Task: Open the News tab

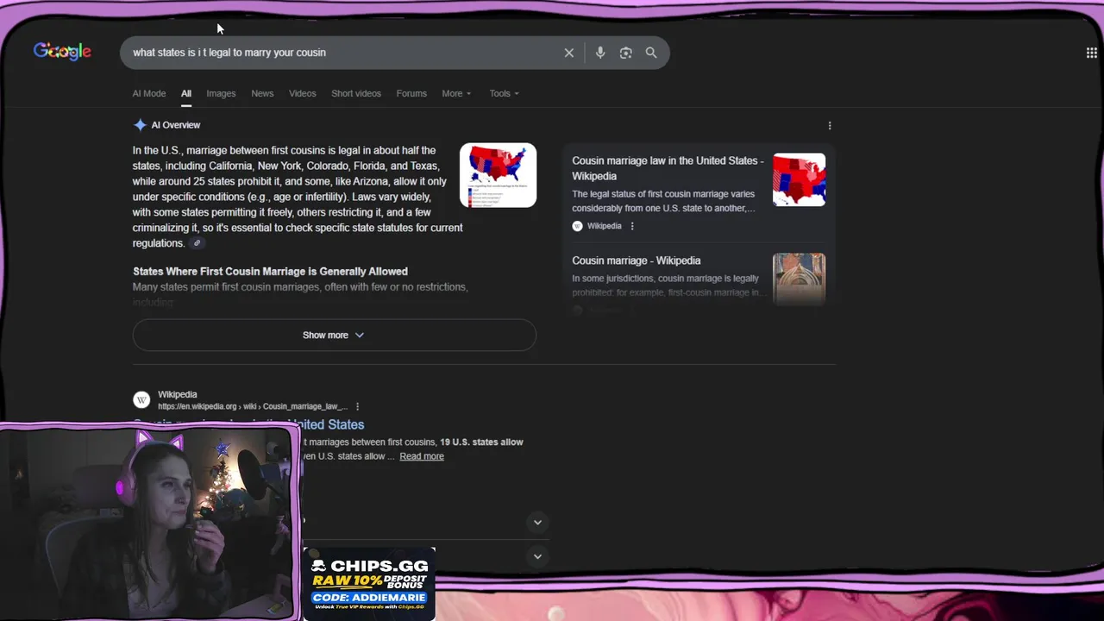Action: click(262, 93)
